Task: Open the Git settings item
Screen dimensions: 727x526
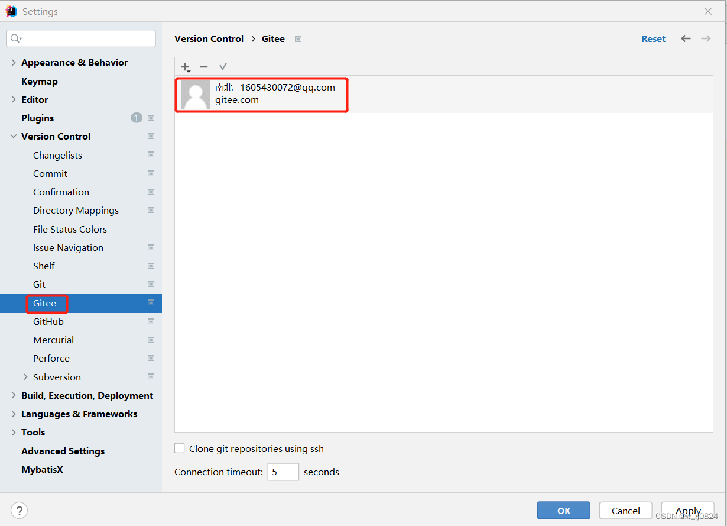Action: coord(39,284)
